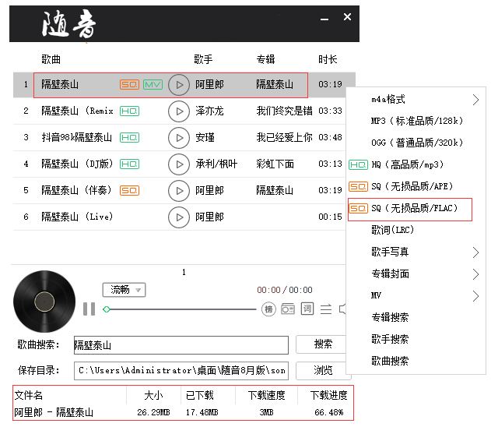Click the play button for 泽亦龙's Remix track
The image size is (491, 427).
coord(179,111)
